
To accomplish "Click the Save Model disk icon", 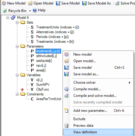I will coord(58,3).
